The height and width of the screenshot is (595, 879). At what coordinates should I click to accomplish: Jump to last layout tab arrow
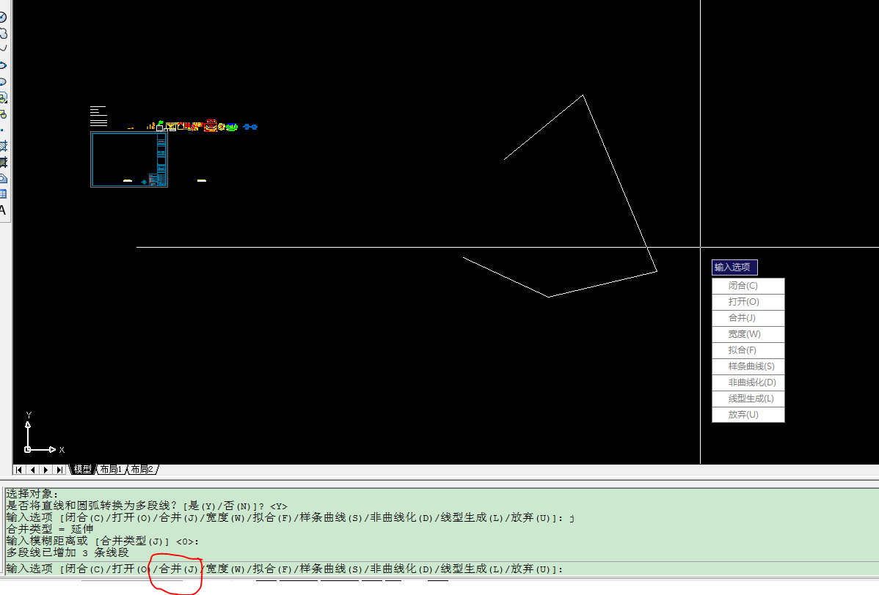pyautogui.click(x=59, y=470)
